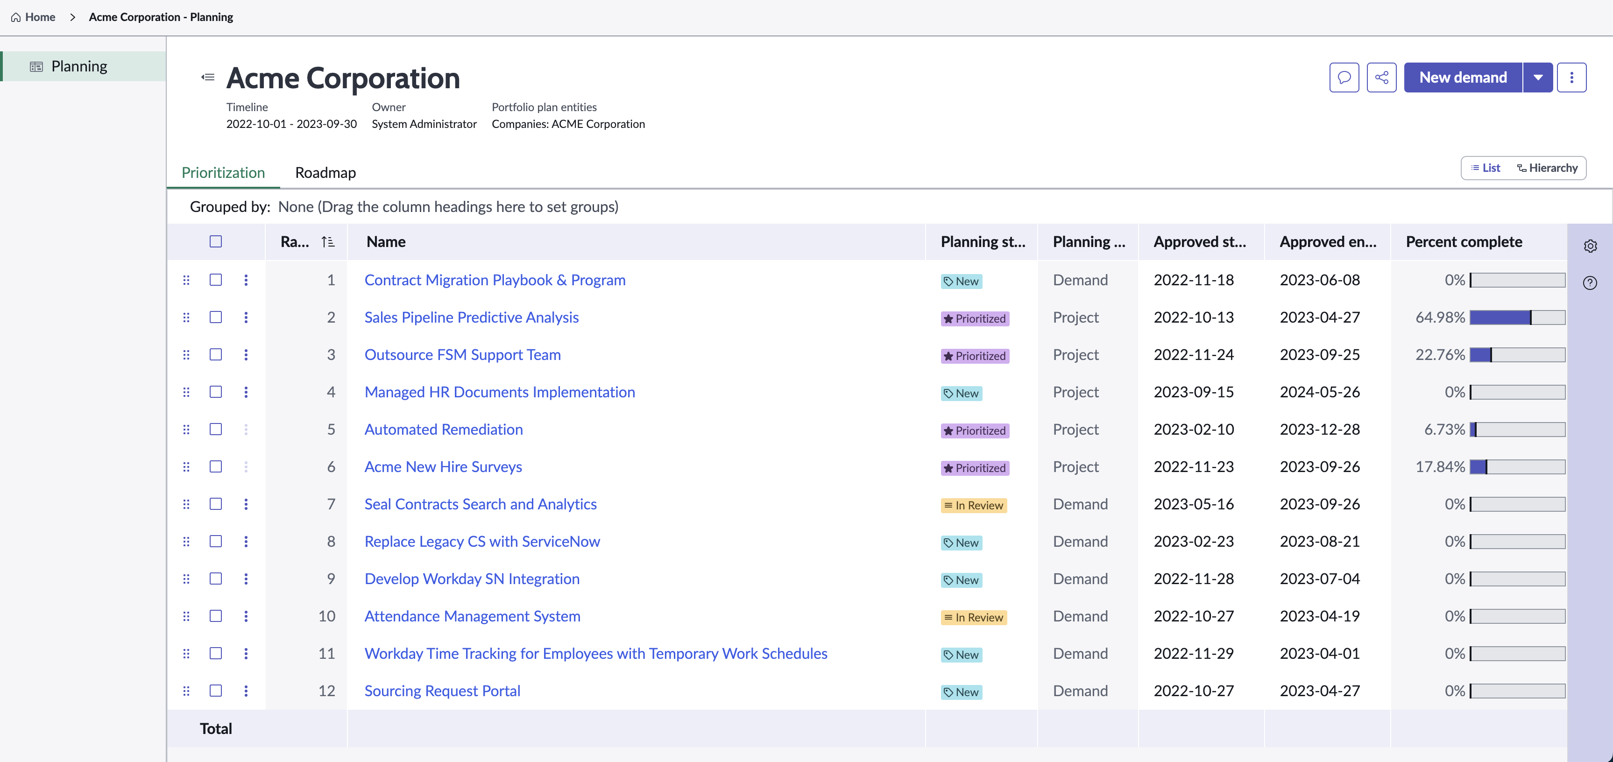Go to Home via breadcrumb link

pyautogui.click(x=40, y=17)
